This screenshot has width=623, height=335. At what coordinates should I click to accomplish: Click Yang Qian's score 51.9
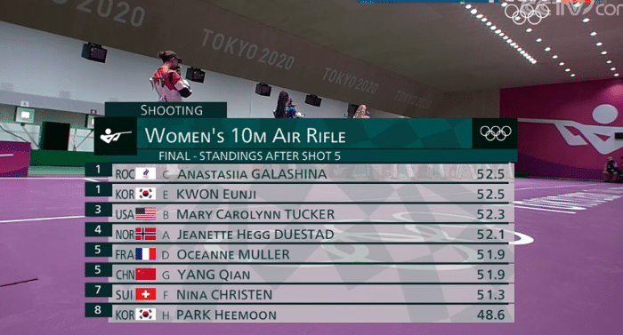coord(490,275)
